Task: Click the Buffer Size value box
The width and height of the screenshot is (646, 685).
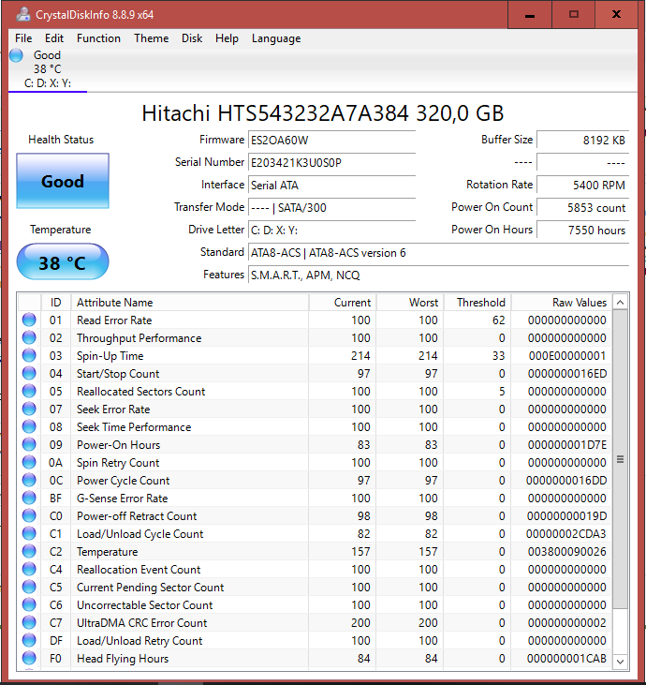Action: 582,140
